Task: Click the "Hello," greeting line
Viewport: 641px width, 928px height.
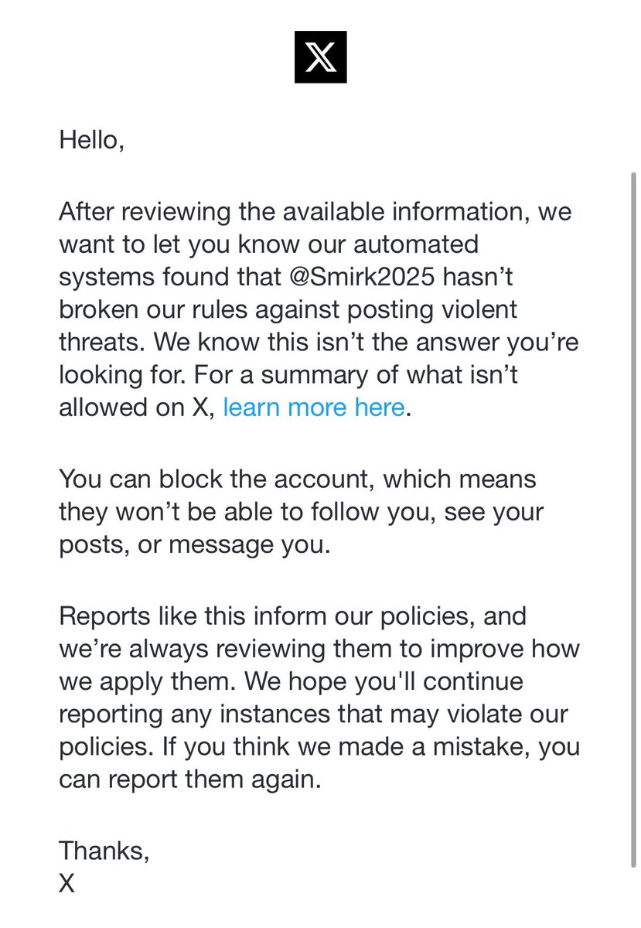Action: (x=91, y=141)
